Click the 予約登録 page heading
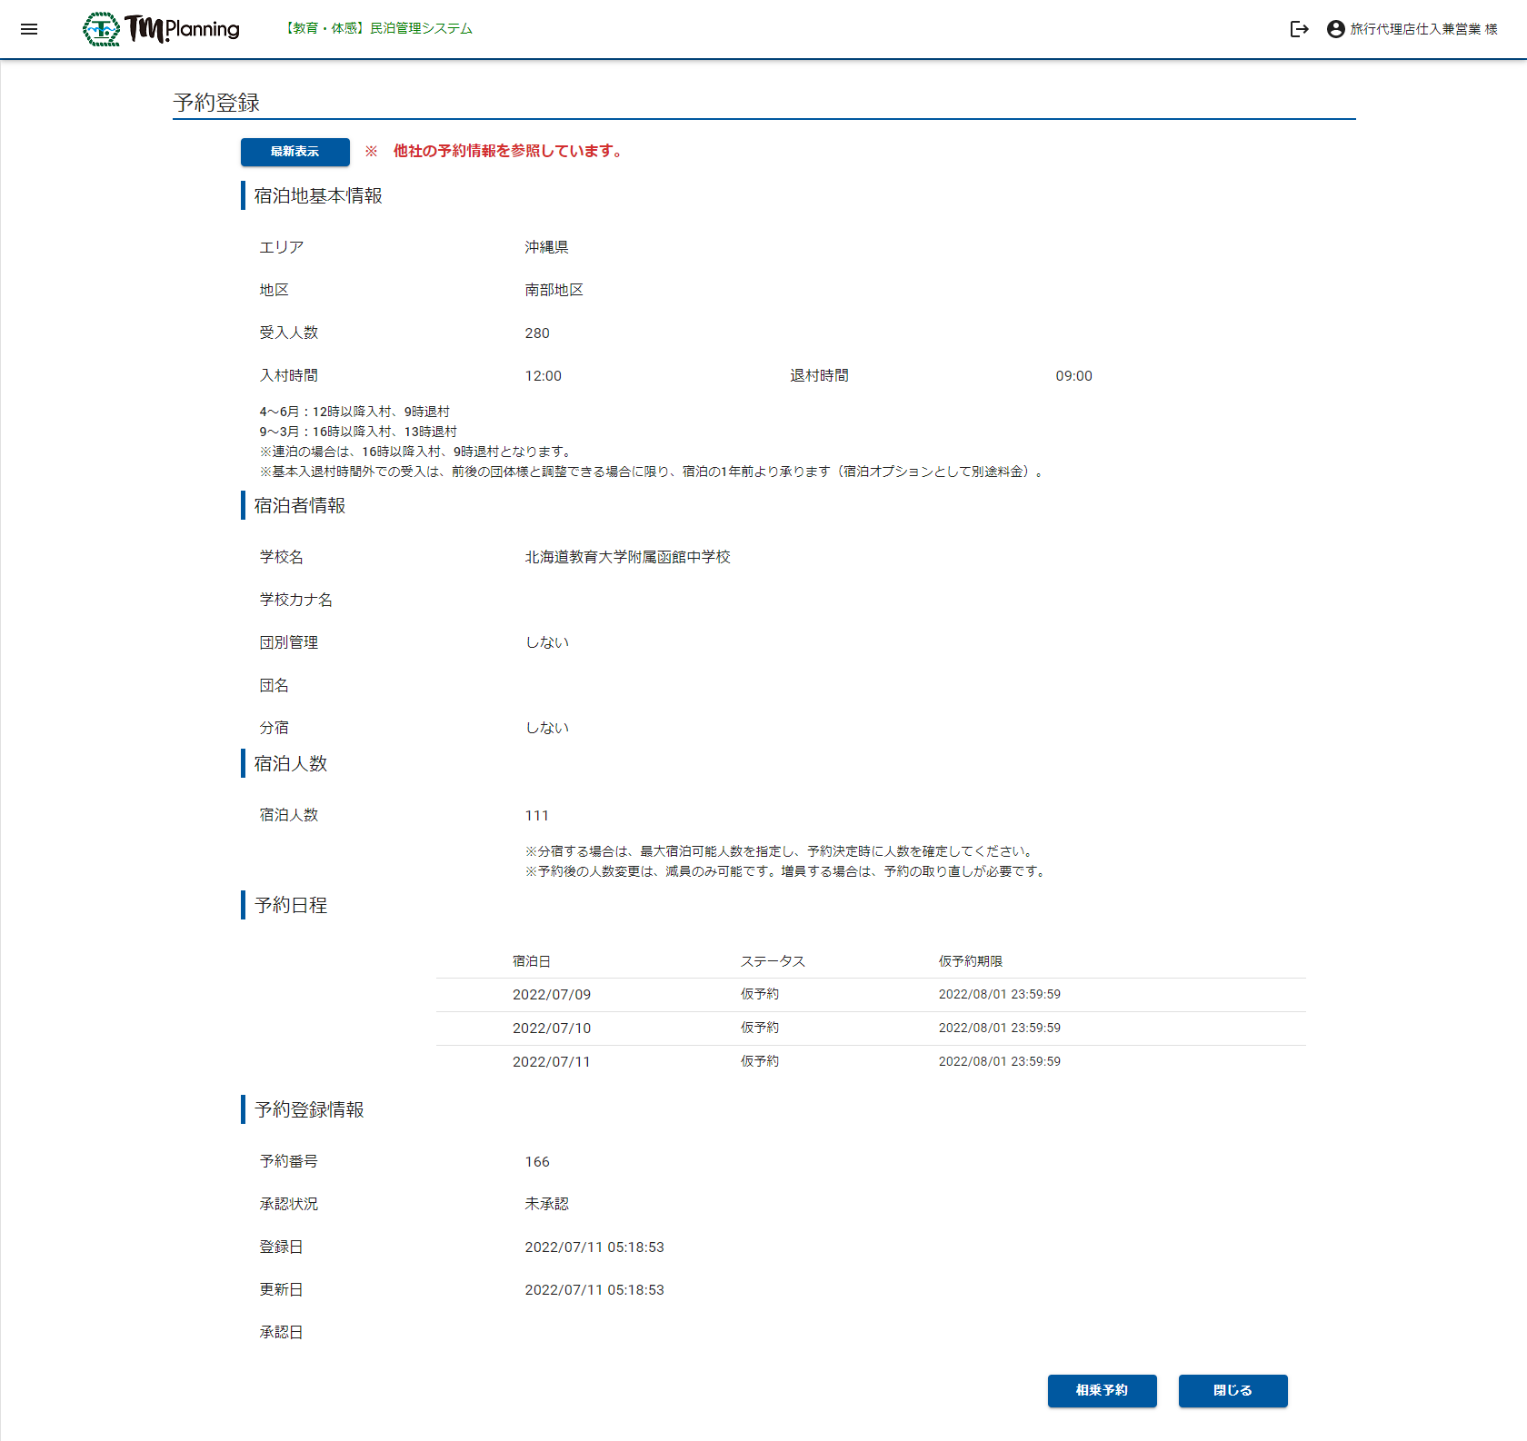 [x=216, y=103]
